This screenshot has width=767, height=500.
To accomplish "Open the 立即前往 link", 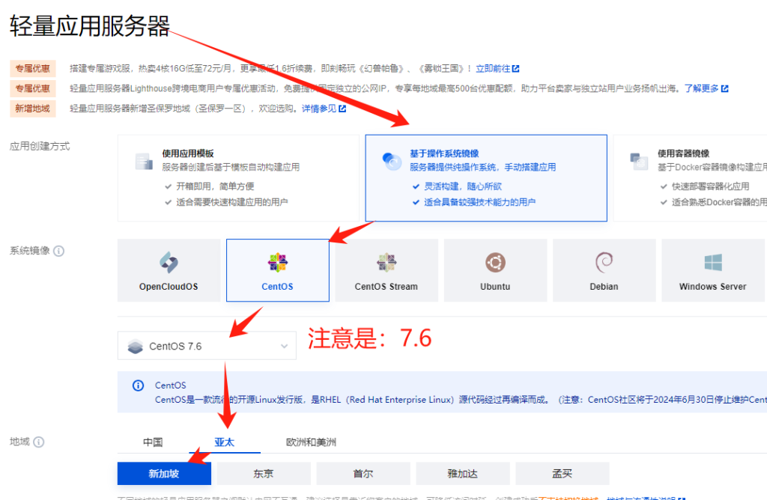I will (497, 68).
